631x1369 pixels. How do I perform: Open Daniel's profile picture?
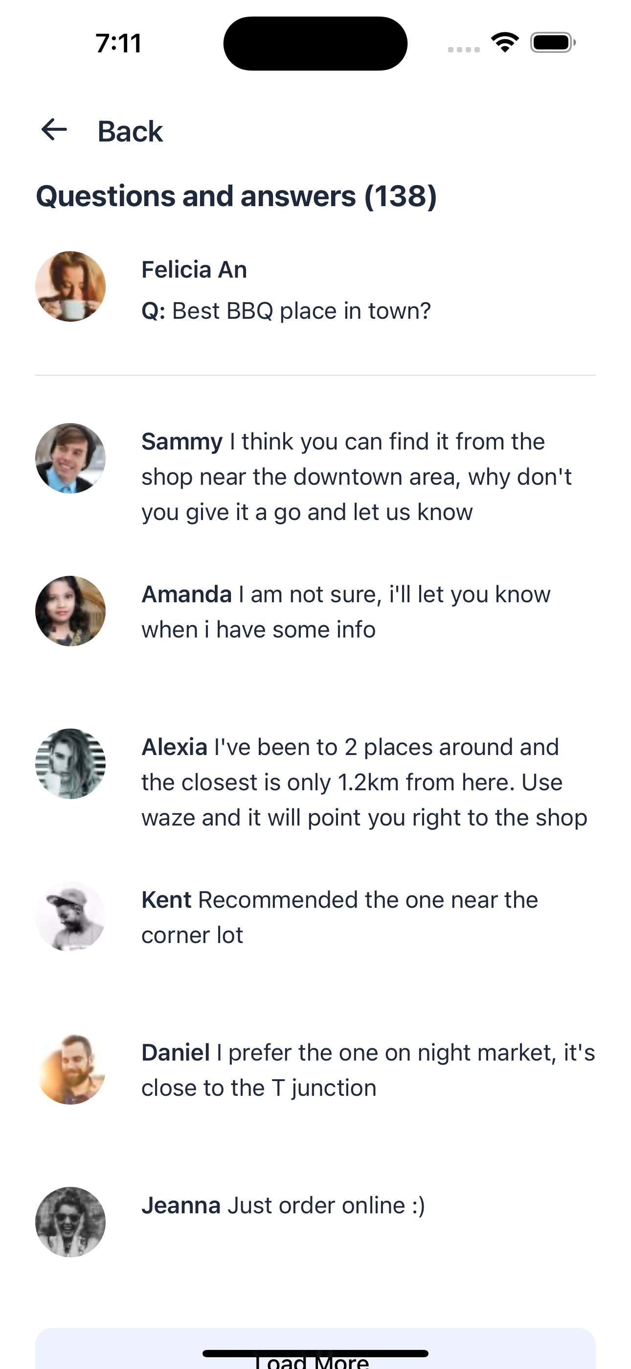[70, 1069]
